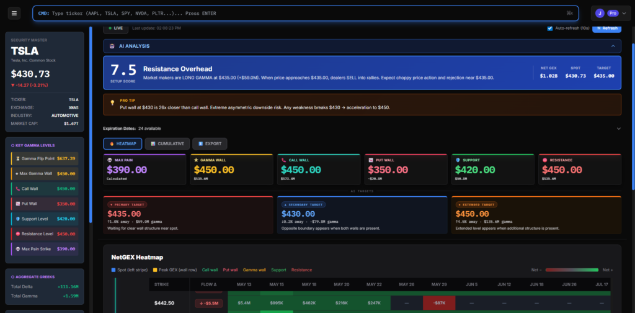Image resolution: width=635 pixels, height=313 pixels.
Task: Expand the Expiration Dates chevron
Action: tap(618, 129)
